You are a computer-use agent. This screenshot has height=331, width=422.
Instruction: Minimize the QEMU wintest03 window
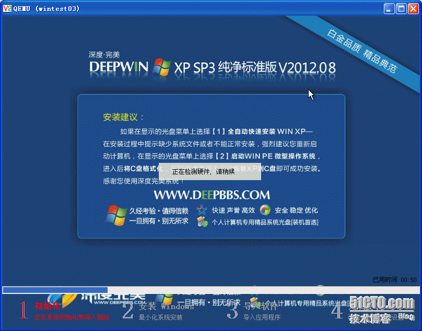point(389,8)
